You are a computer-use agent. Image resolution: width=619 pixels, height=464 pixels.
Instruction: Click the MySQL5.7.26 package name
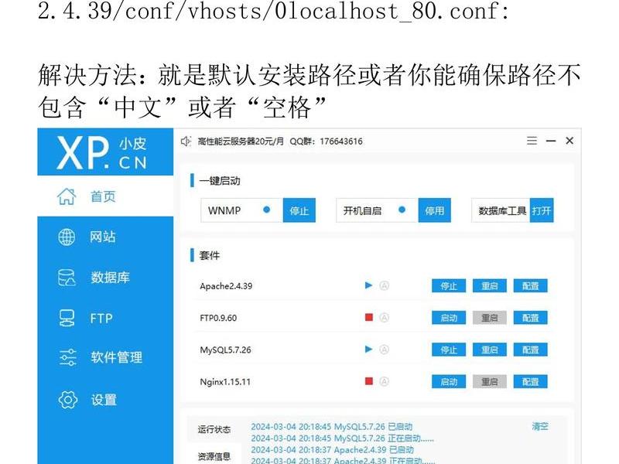pos(225,350)
